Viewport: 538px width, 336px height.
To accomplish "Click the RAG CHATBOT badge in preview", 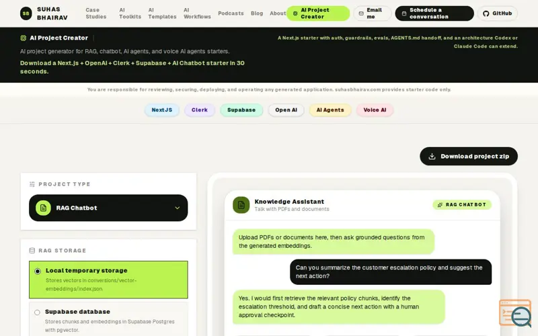I will [462, 205].
